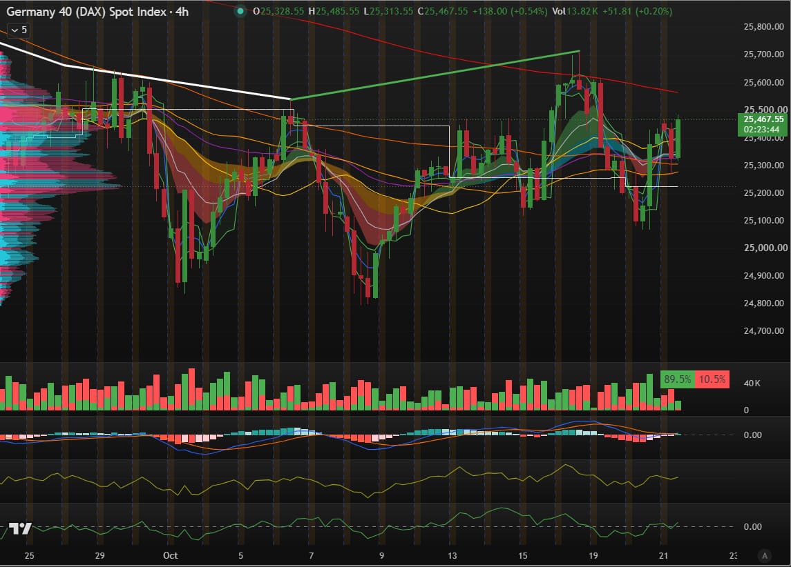
Task: Click the 25,000.00 price axis label
Action: [x=765, y=248]
